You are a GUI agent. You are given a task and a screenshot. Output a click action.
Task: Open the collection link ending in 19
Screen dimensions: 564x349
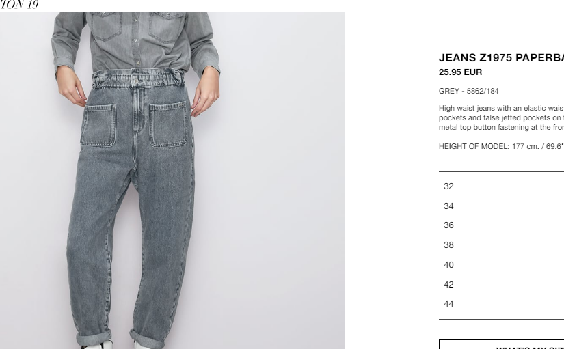(18, 5)
